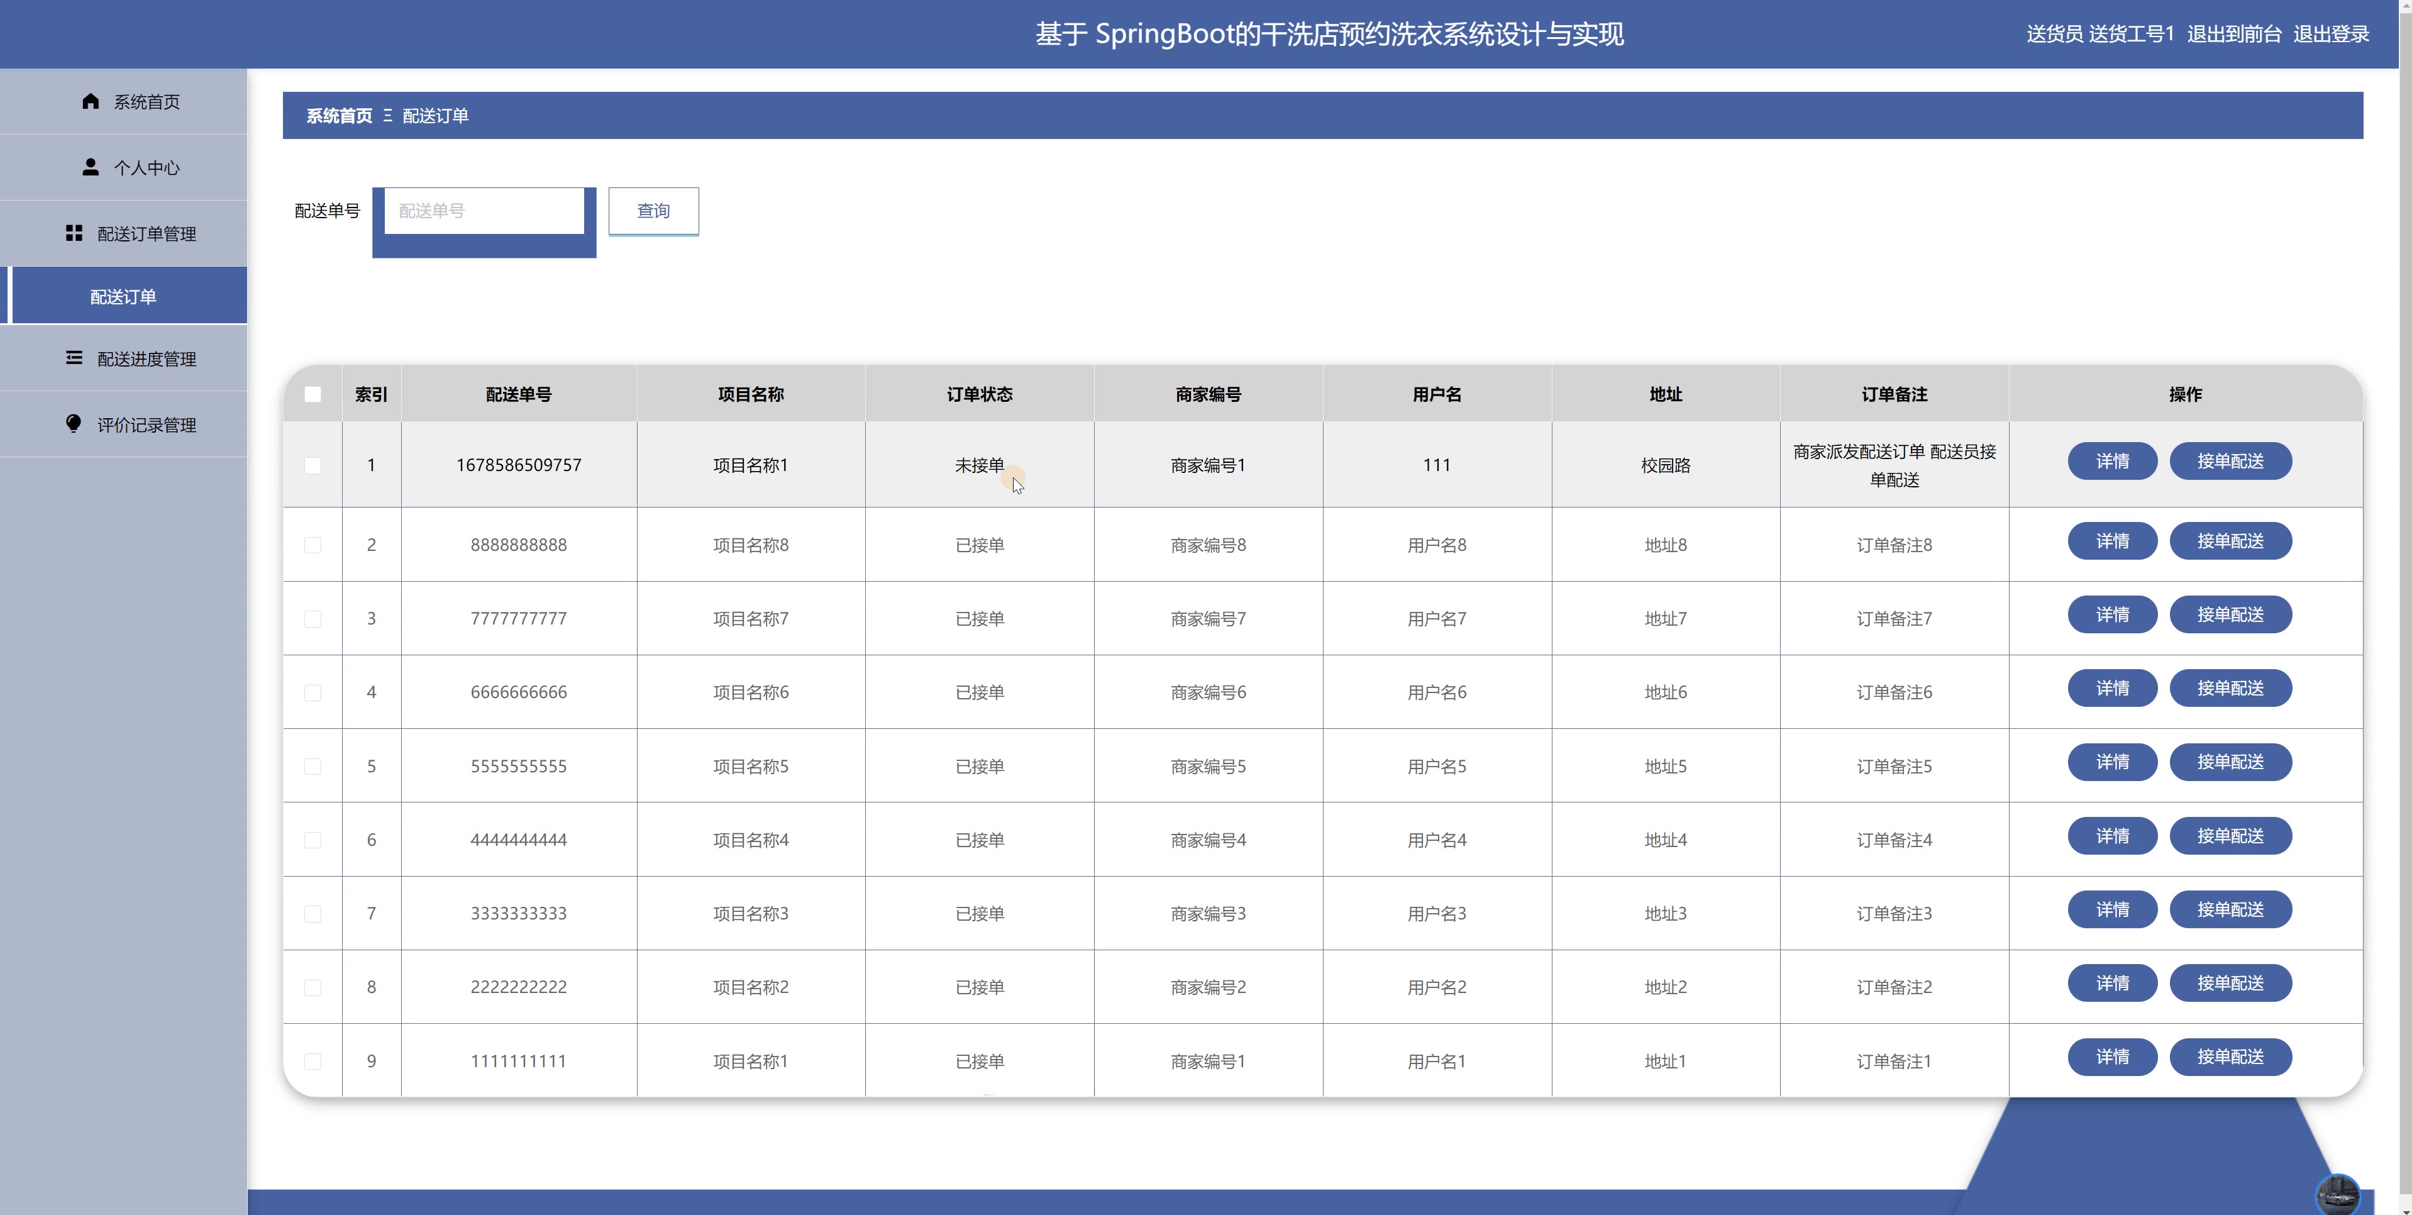Check the row with 1678586509757

pyautogui.click(x=313, y=465)
